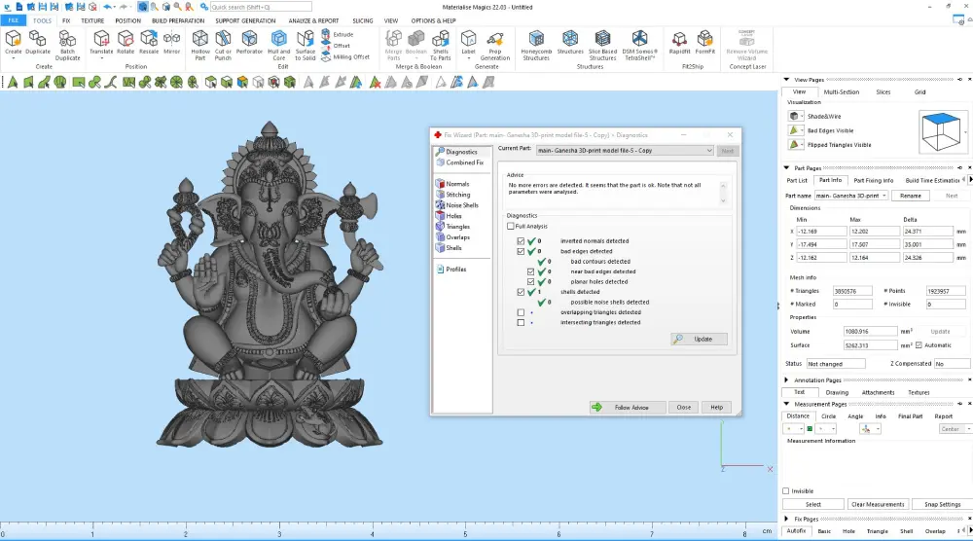This screenshot has height=541, width=973.
Task: Launch the Prop Generation tool
Action: point(494,46)
